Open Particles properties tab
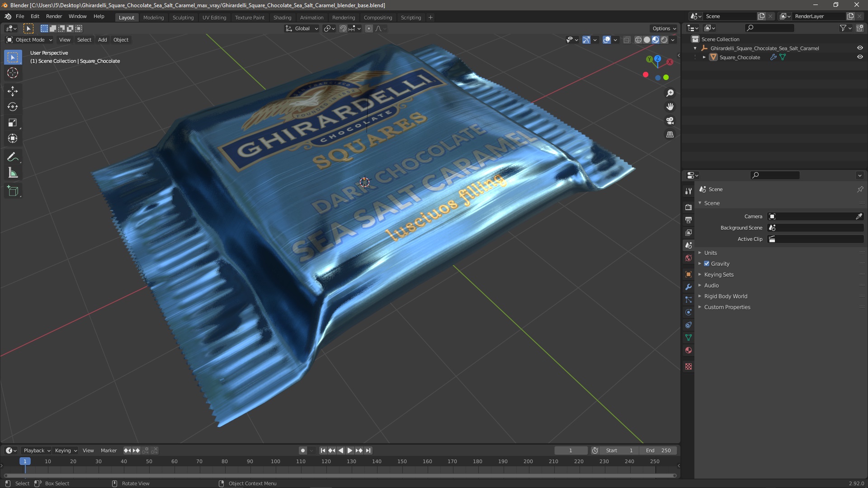Image resolution: width=868 pixels, height=488 pixels. point(689,300)
